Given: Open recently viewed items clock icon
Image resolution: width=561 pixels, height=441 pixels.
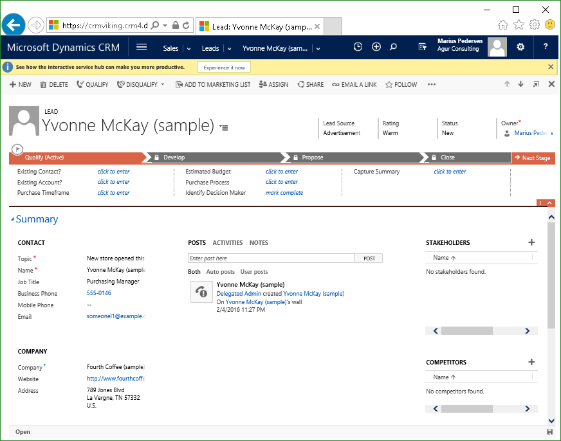Looking at the screenshot, I should (x=358, y=47).
